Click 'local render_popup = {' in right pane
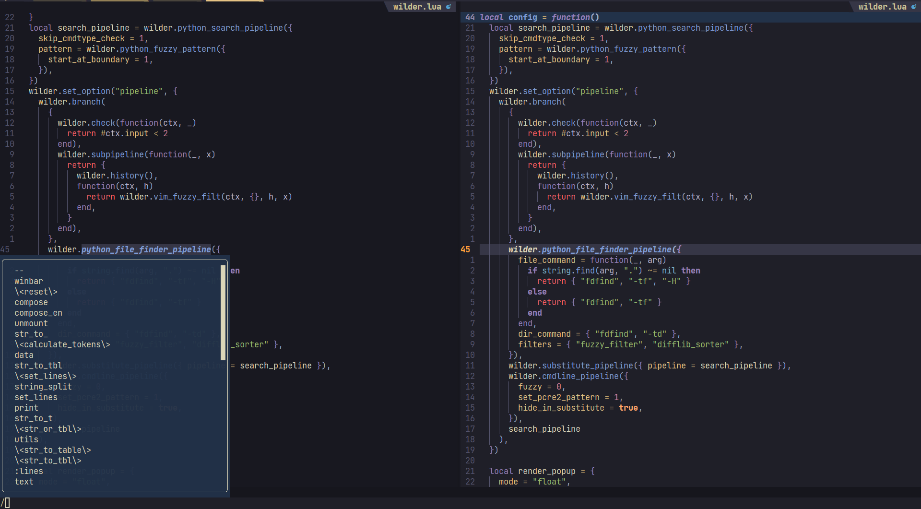Viewport: 921px width, 509px height. (x=542, y=471)
